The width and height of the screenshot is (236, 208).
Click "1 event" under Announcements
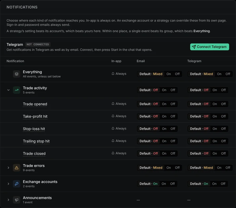pos(28,202)
